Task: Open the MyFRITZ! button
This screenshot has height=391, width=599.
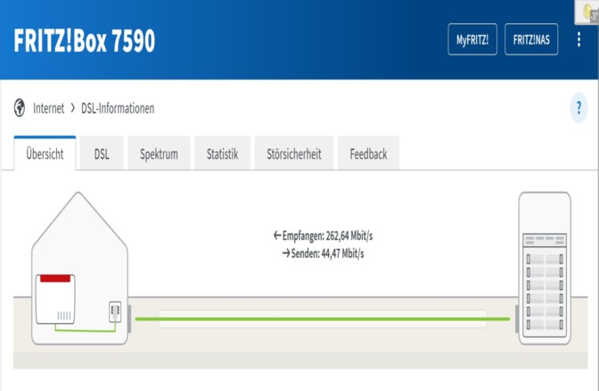Action: point(472,39)
